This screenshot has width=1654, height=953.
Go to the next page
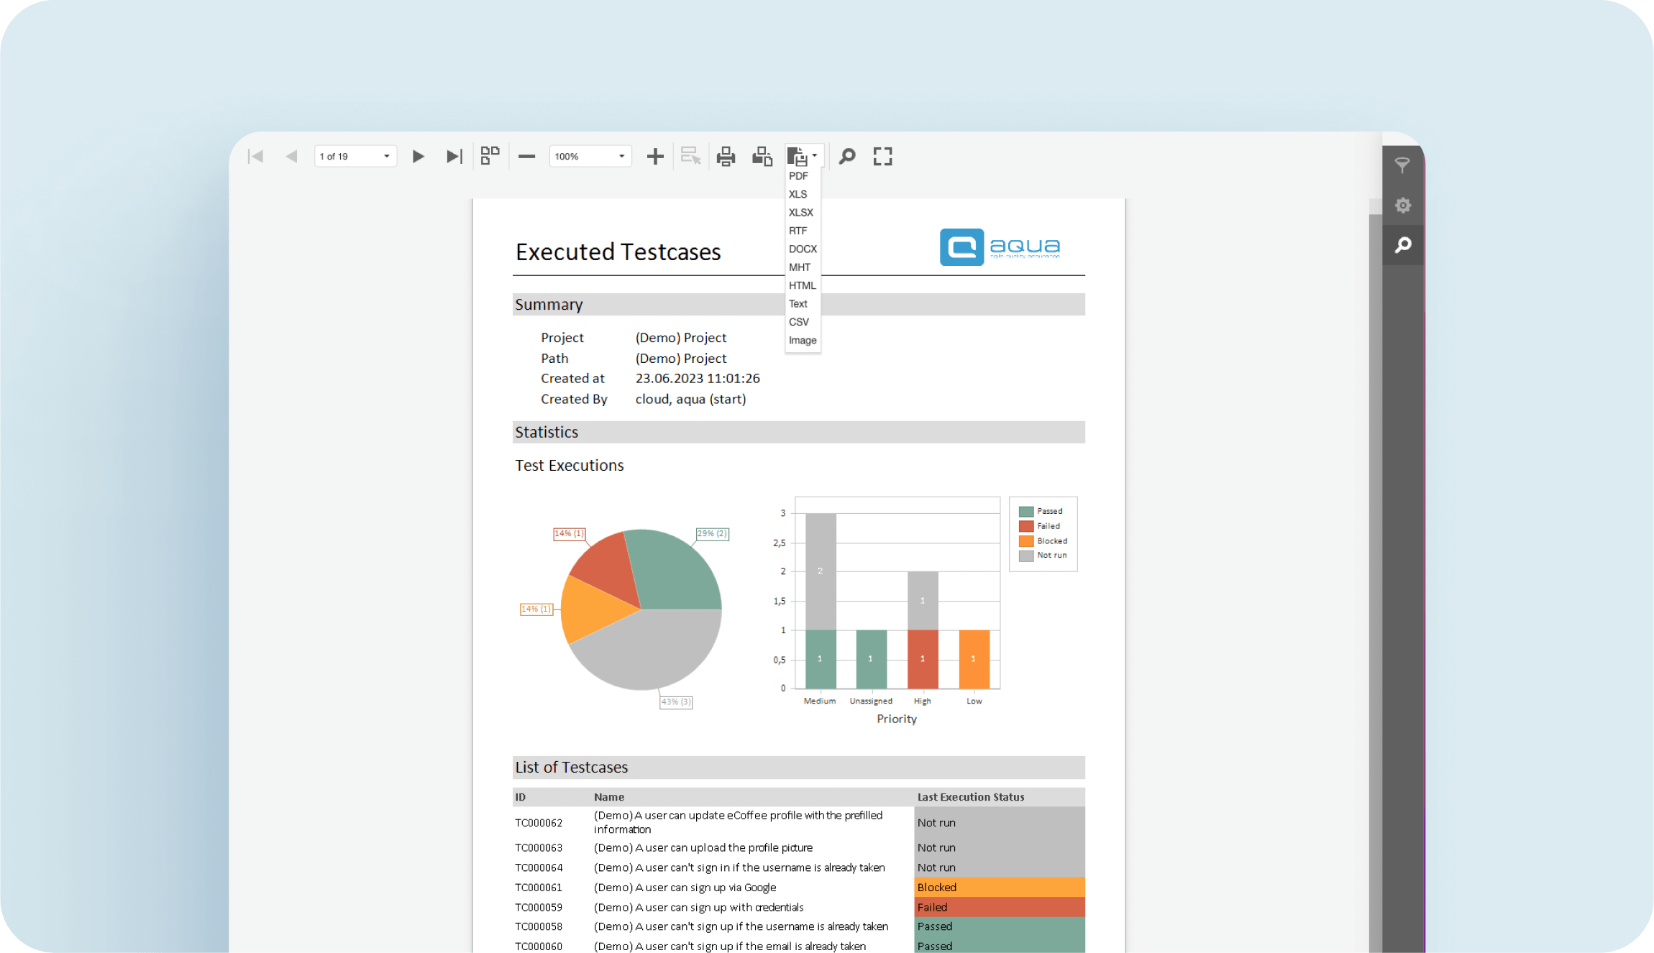(x=418, y=156)
